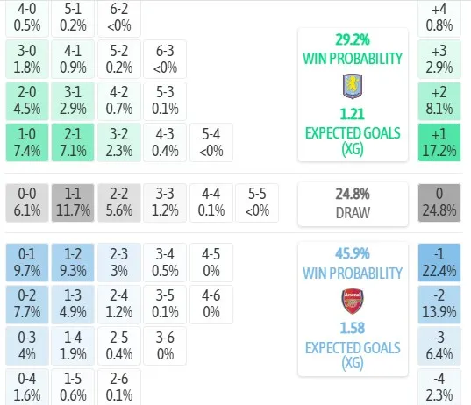The height and width of the screenshot is (405, 471).
Task: Select the 1-1 scoreline cell at 11.7%
Action: [x=73, y=202]
